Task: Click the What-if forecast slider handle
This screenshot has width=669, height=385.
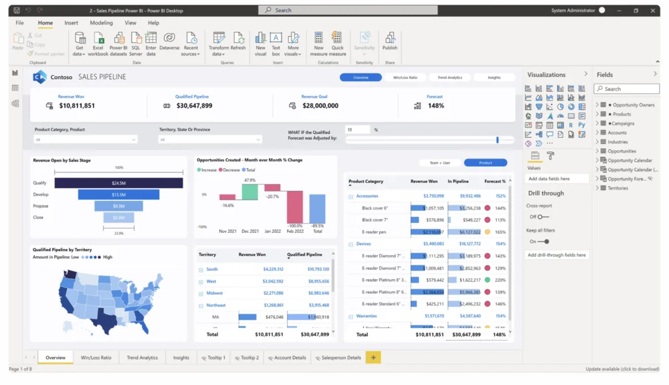Action: tap(498, 140)
